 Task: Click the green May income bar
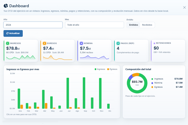51,102
